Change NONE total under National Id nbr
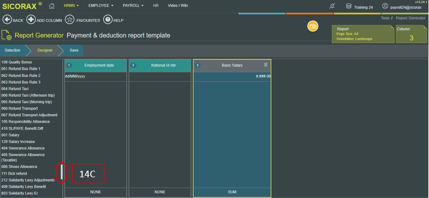 (160, 192)
